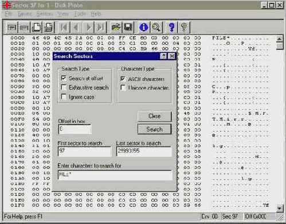Click Sec 97 in the status bar
The image size is (286, 224).
click(x=230, y=217)
